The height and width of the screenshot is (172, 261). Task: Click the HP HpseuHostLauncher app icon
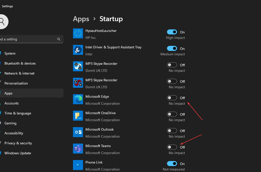[x=78, y=33]
